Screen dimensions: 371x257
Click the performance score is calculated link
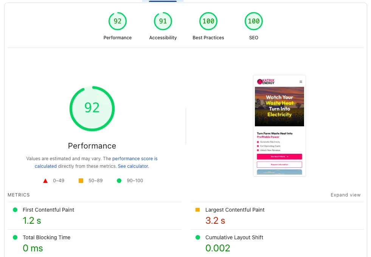[135, 158]
